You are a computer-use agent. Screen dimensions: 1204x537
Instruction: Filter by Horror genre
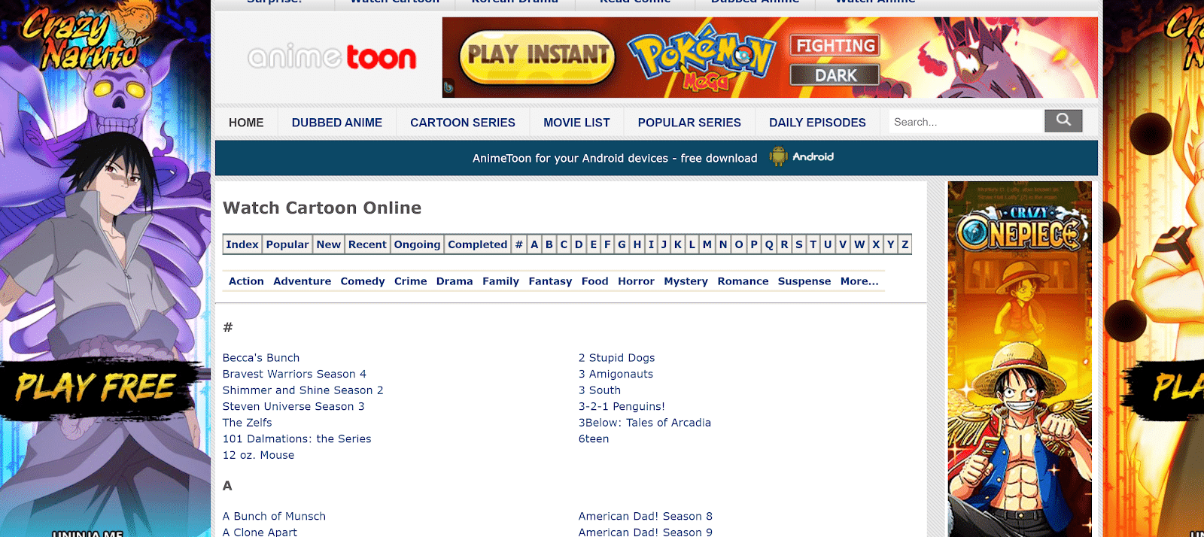tap(637, 281)
